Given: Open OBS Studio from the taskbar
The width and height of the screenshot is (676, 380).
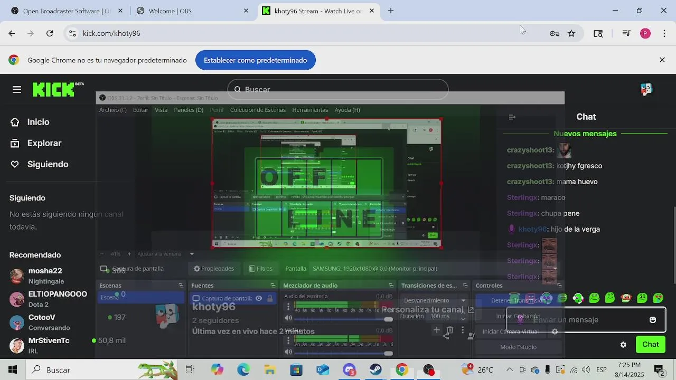Looking at the screenshot, I should pyautogui.click(x=428, y=370).
